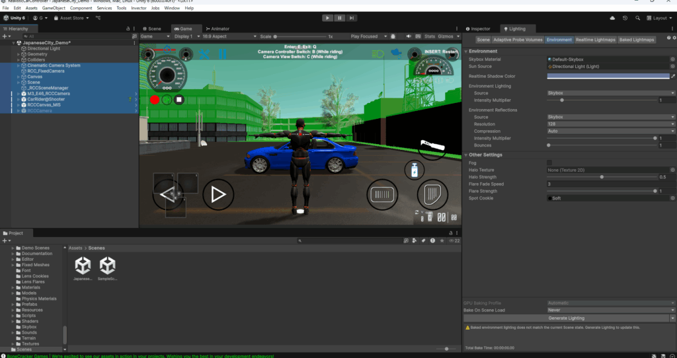This screenshot has height=358, width=677.
Task: Click the Realtime Shadow Color swatch
Action: [x=608, y=77]
